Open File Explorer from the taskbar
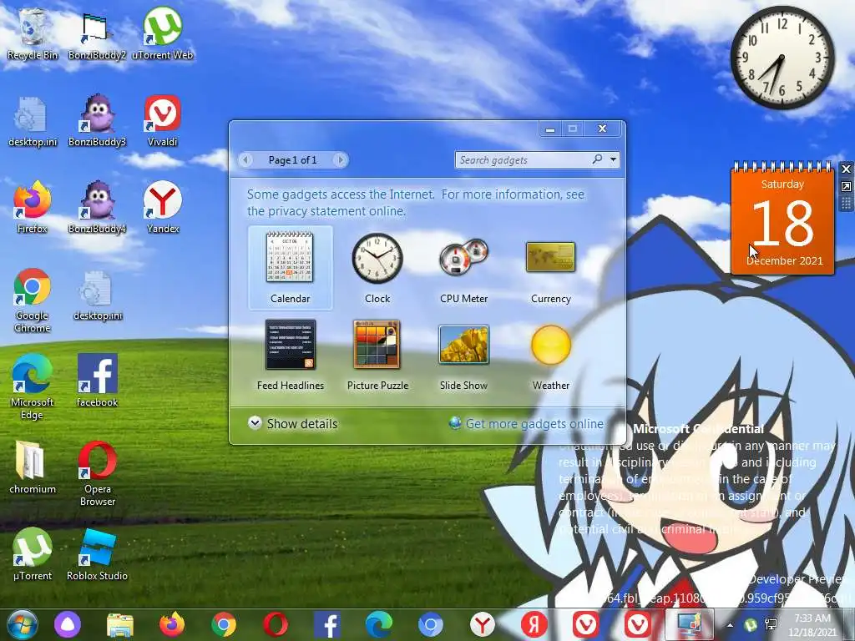Image resolution: width=855 pixels, height=641 pixels. (120, 624)
